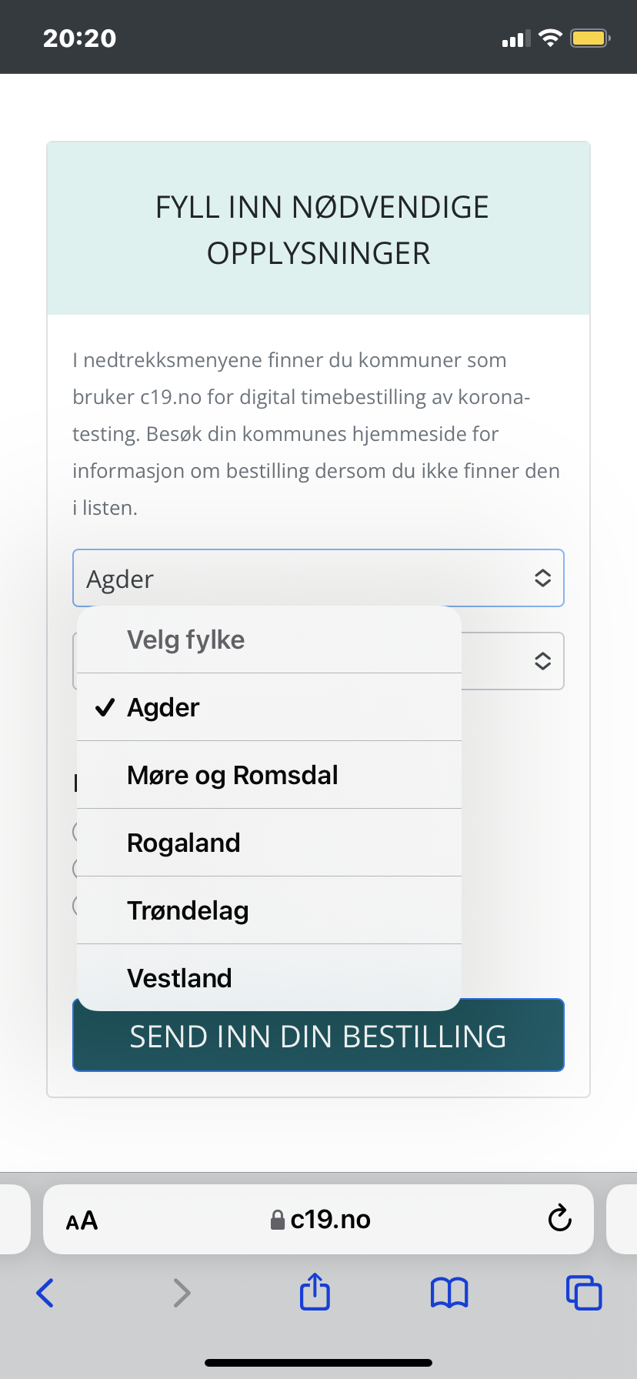The width and height of the screenshot is (637, 1379).
Task: Show the open tabs overview icon
Action: click(584, 1293)
